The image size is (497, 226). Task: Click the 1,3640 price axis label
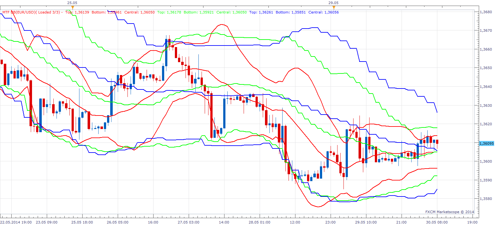click(486, 87)
